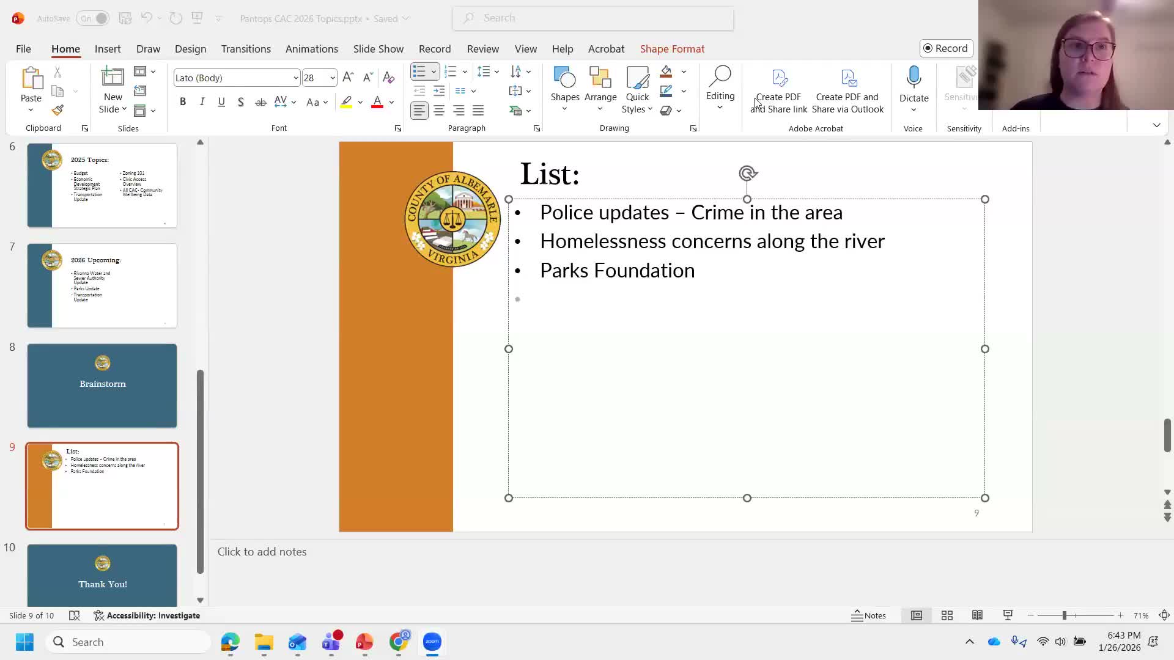Toggle the Notes pane button
1174x660 pixels.
point(868,615)
